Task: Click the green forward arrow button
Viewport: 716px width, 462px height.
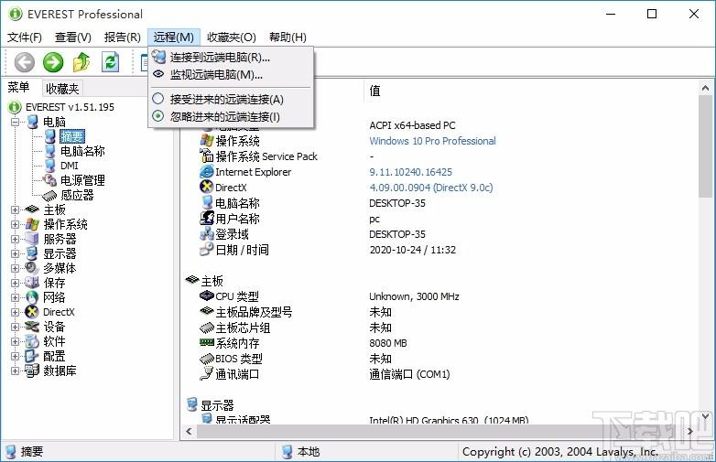Action: click(53, 62)
